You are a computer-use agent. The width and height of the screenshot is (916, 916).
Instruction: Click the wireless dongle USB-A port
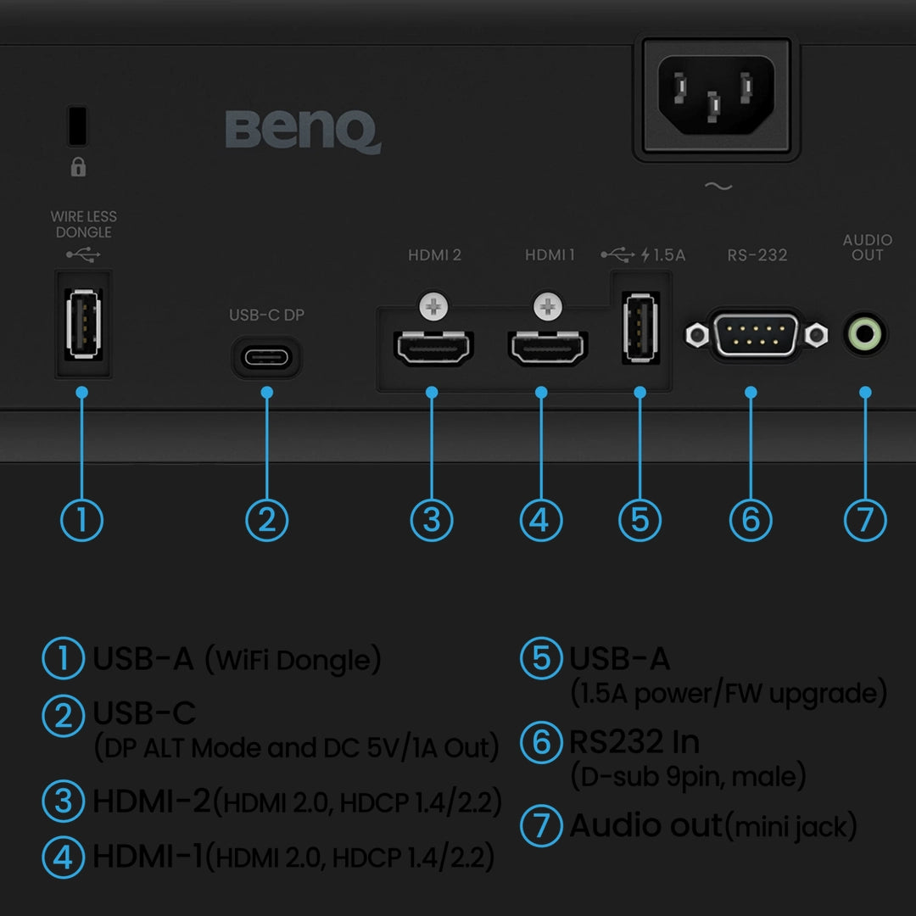pyautogui.click(x=82, y=324)
